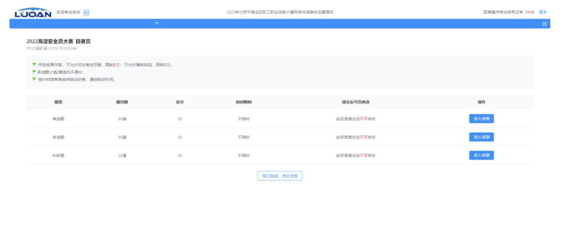Open the 更多 link at top right

pos(543,12)
